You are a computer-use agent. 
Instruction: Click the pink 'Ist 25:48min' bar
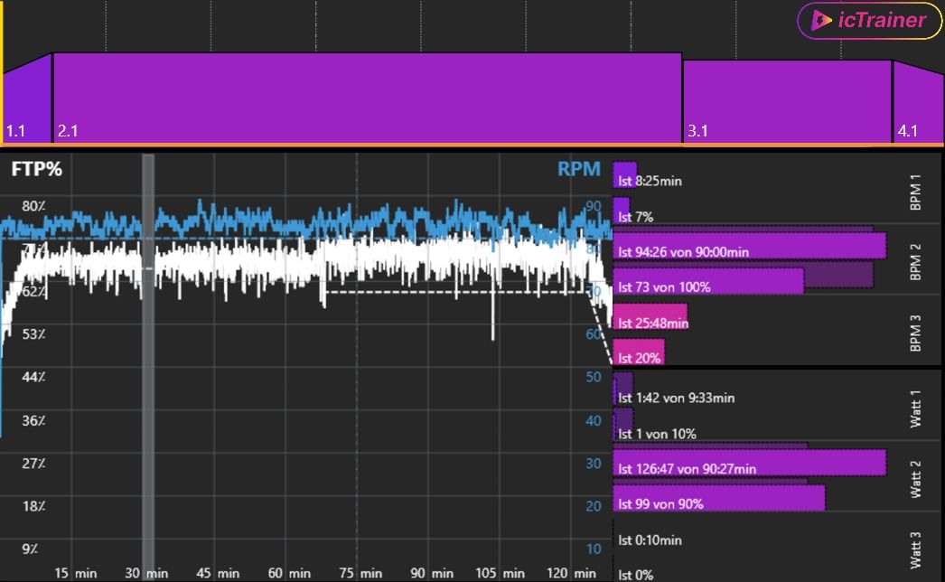[x=650, y=317]
